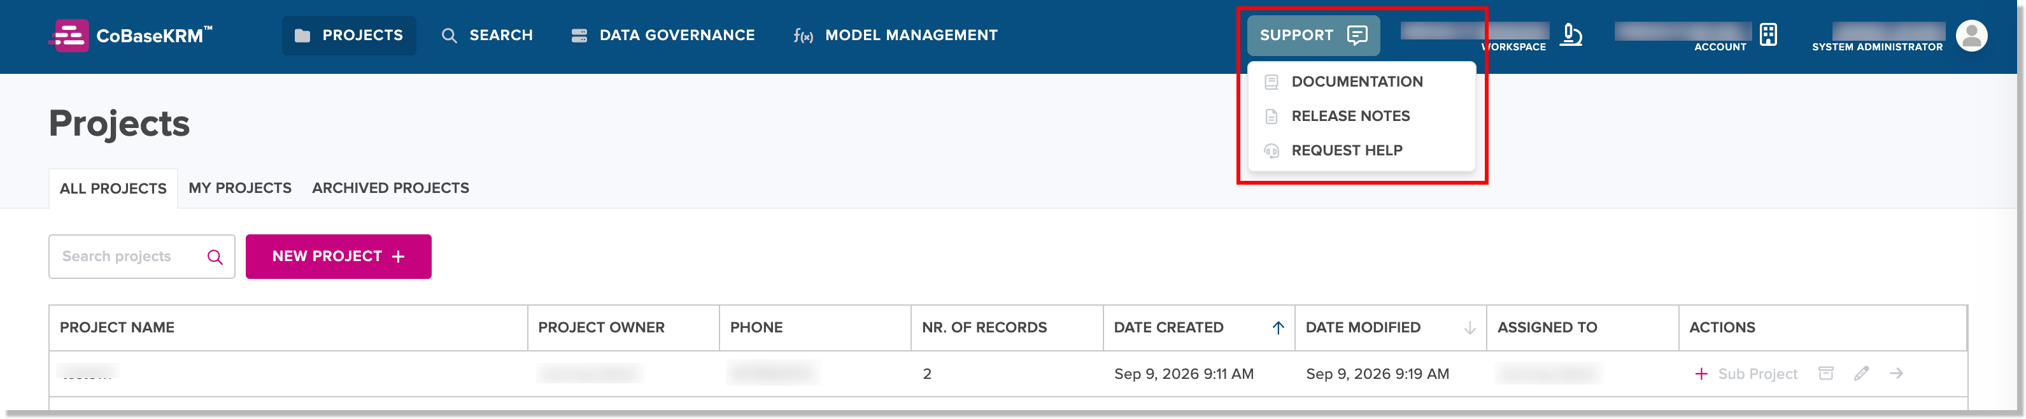The width and height of the screenshot is (2026, 419).
Task: Switch to the My Projects tab
Action: [x=240, y=188]
